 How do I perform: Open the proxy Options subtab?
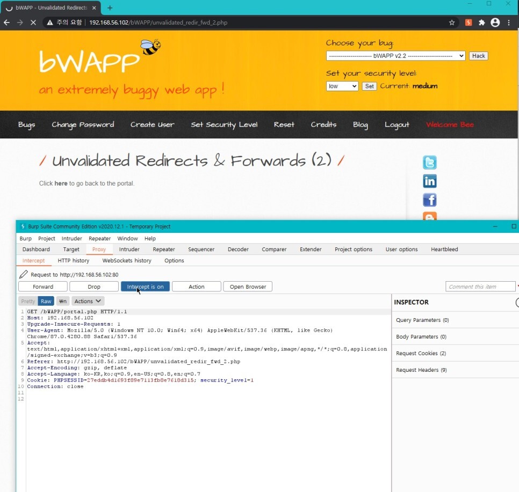[174, 261]
